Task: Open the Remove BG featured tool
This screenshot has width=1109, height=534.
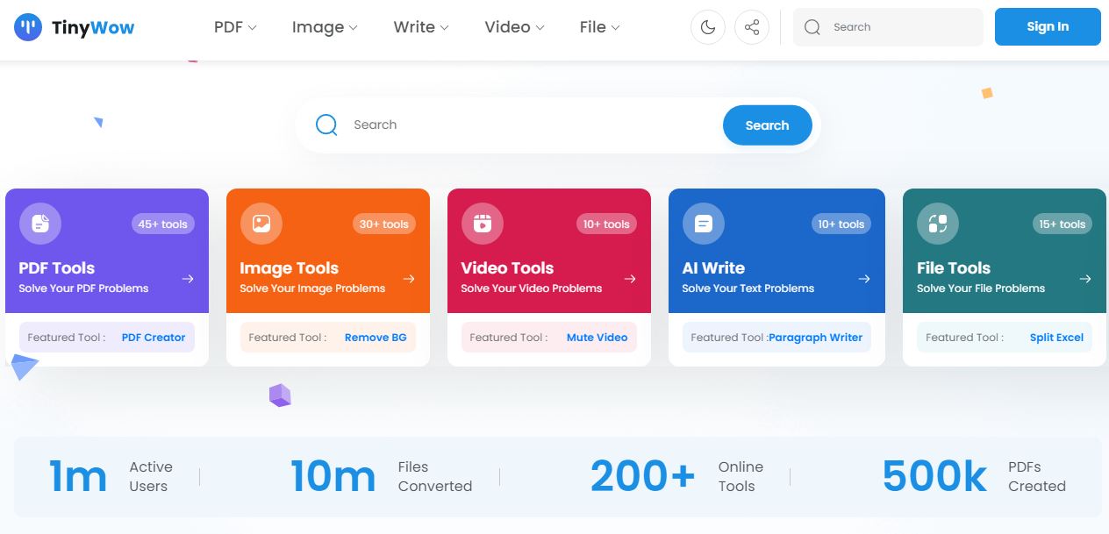Action: (x=376, y=337)
